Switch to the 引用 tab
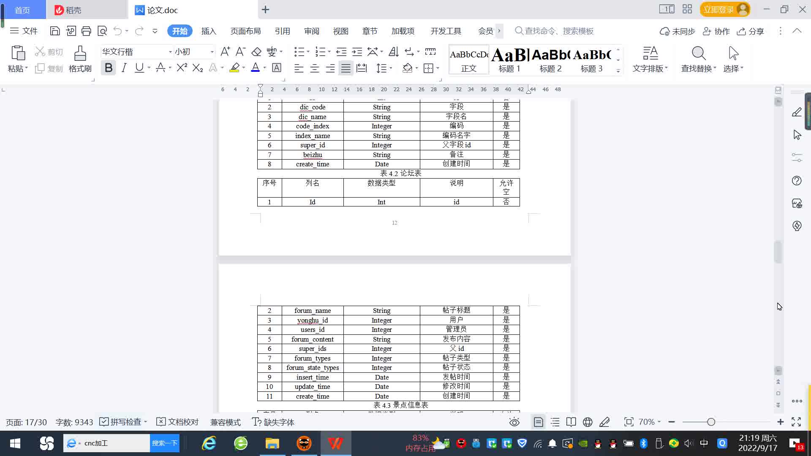Screen dimensions: 811x456 click(282, 31)
